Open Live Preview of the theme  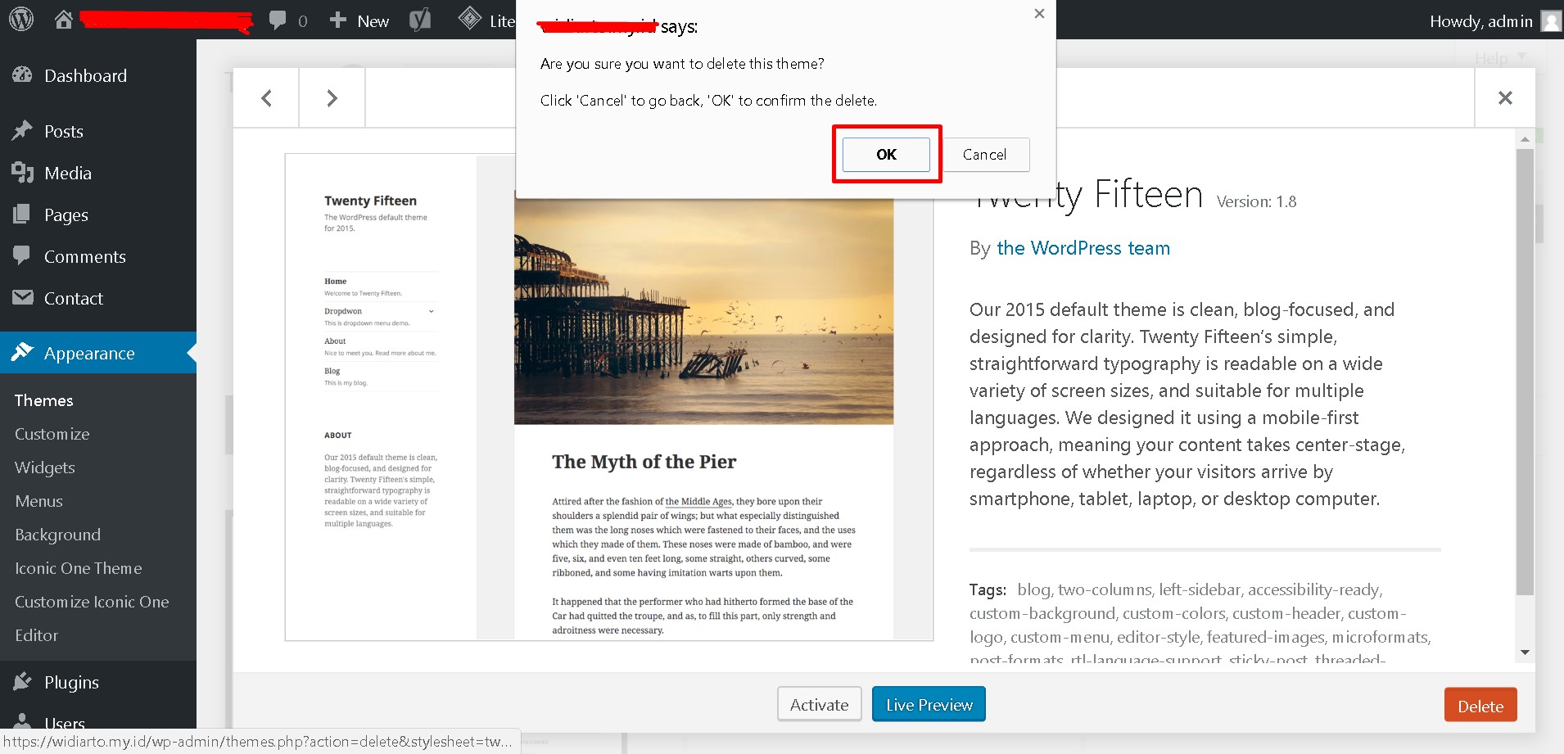click(x=929, y=704)
